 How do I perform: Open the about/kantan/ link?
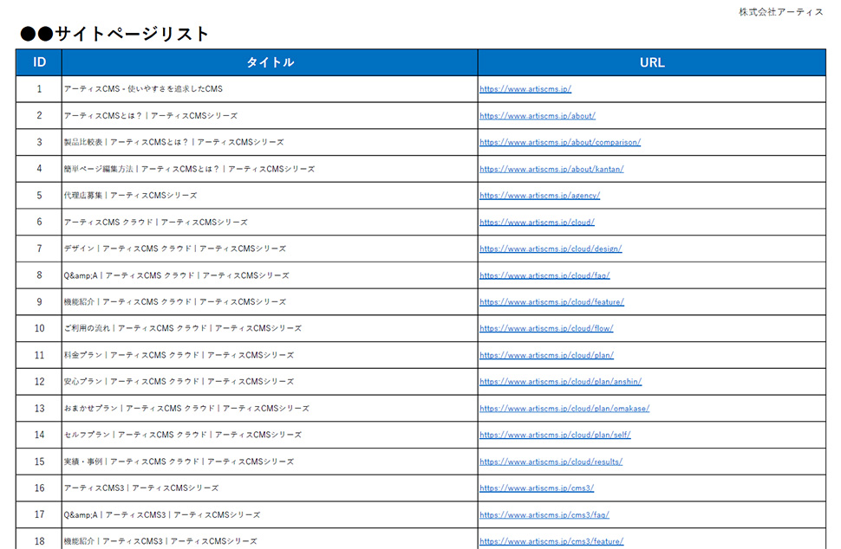[551, 169]
